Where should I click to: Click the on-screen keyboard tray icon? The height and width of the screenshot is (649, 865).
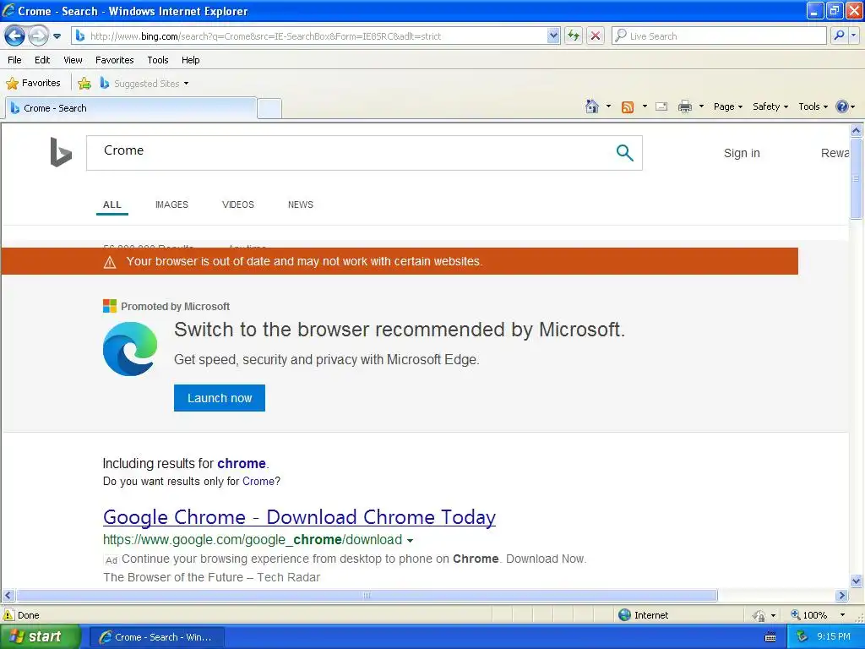tap(770, 637)
